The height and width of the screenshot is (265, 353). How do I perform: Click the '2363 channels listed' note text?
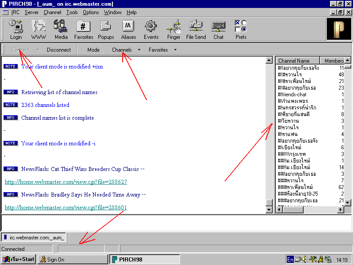(45, 105)
